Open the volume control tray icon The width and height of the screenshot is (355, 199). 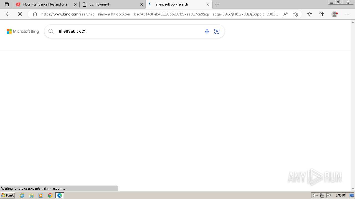click(315, 195)
